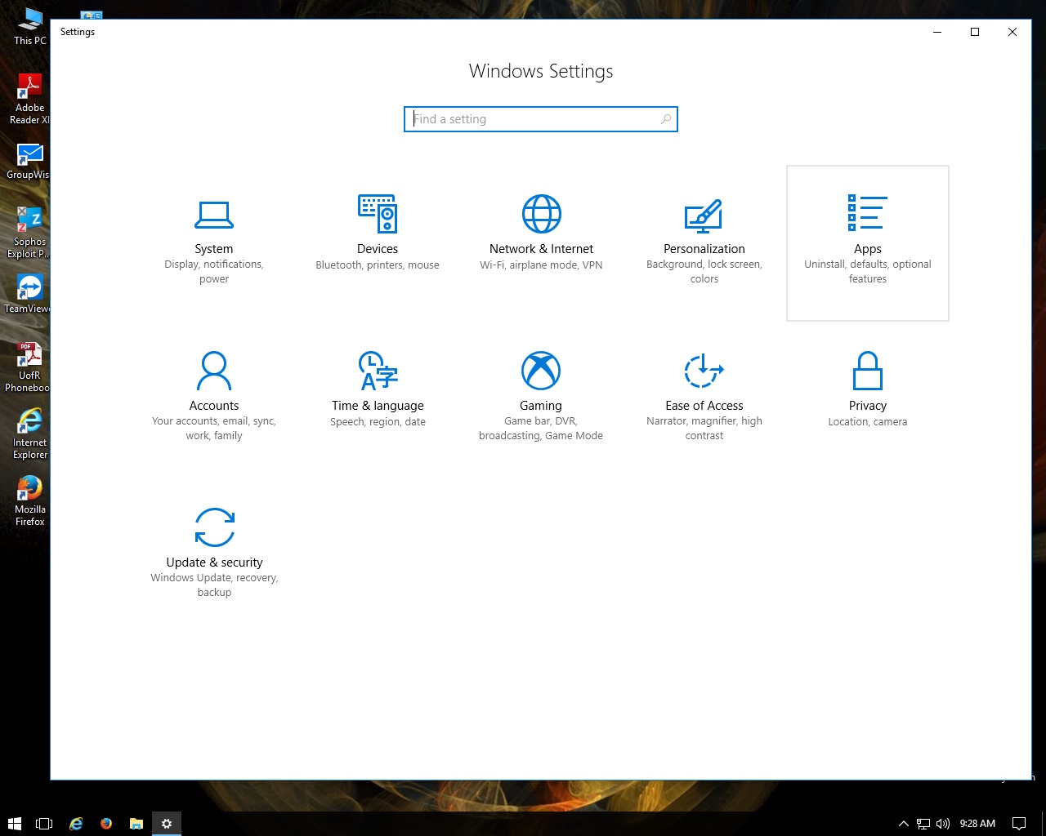This screenshot has height=836, width=1046.
Task: Select the Settings gear on the taskbar
Action: click(167, 824)
